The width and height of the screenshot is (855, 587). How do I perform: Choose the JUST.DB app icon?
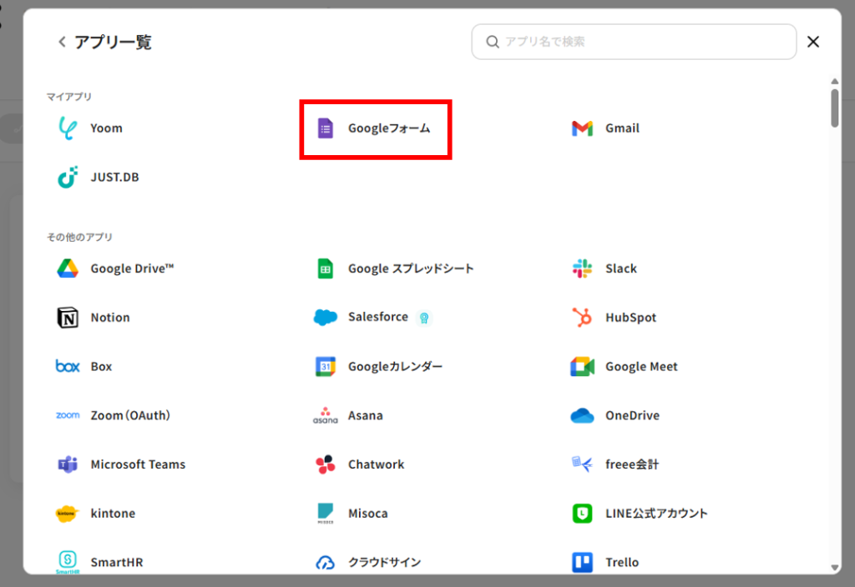coord(67,177)
